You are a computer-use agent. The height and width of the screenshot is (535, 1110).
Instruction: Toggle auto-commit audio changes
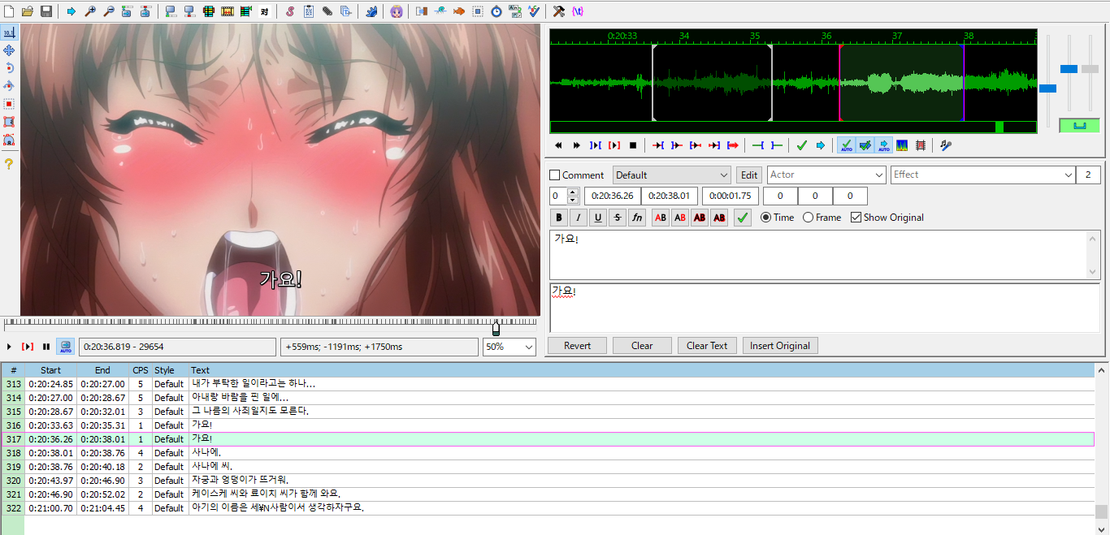click(x=846, y=145)
